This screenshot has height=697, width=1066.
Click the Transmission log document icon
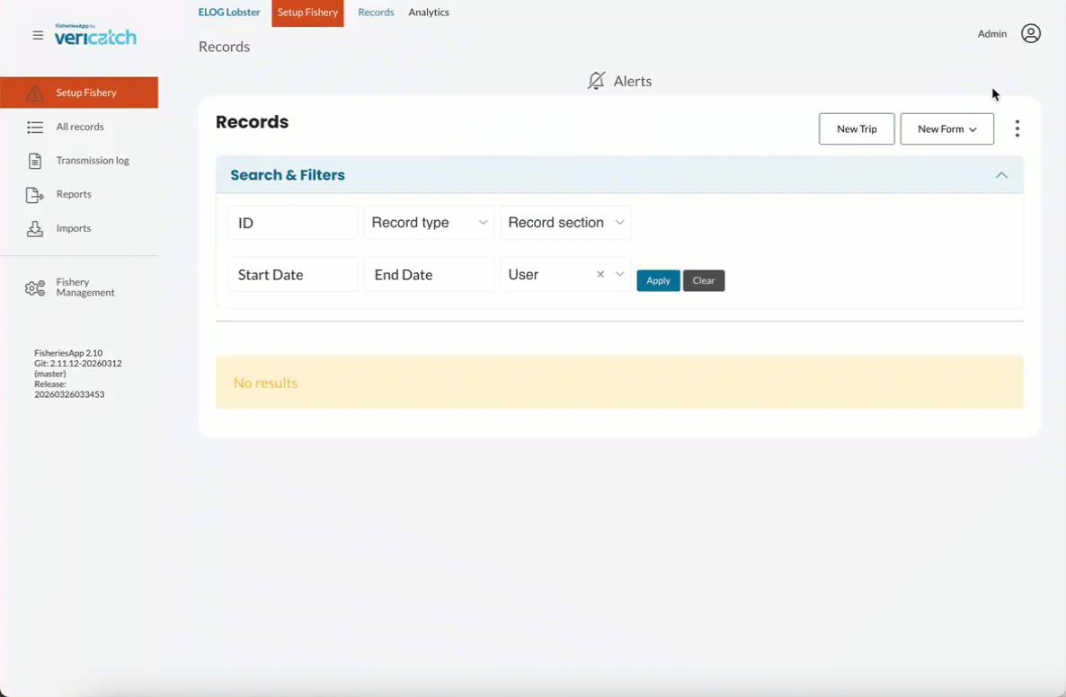(35, 161)
